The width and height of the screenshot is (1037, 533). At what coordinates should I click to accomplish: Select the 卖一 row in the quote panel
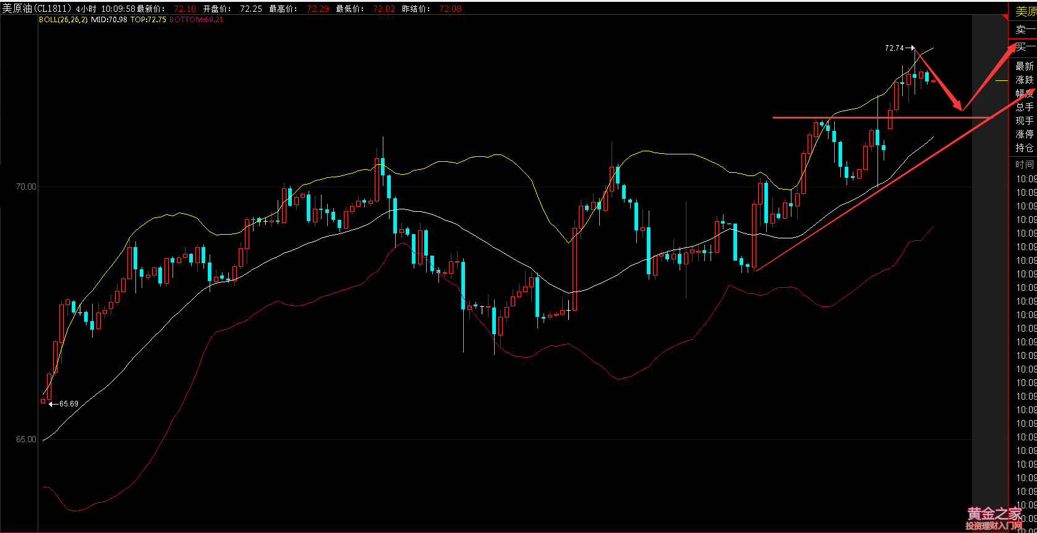(x=1025, y=30)
